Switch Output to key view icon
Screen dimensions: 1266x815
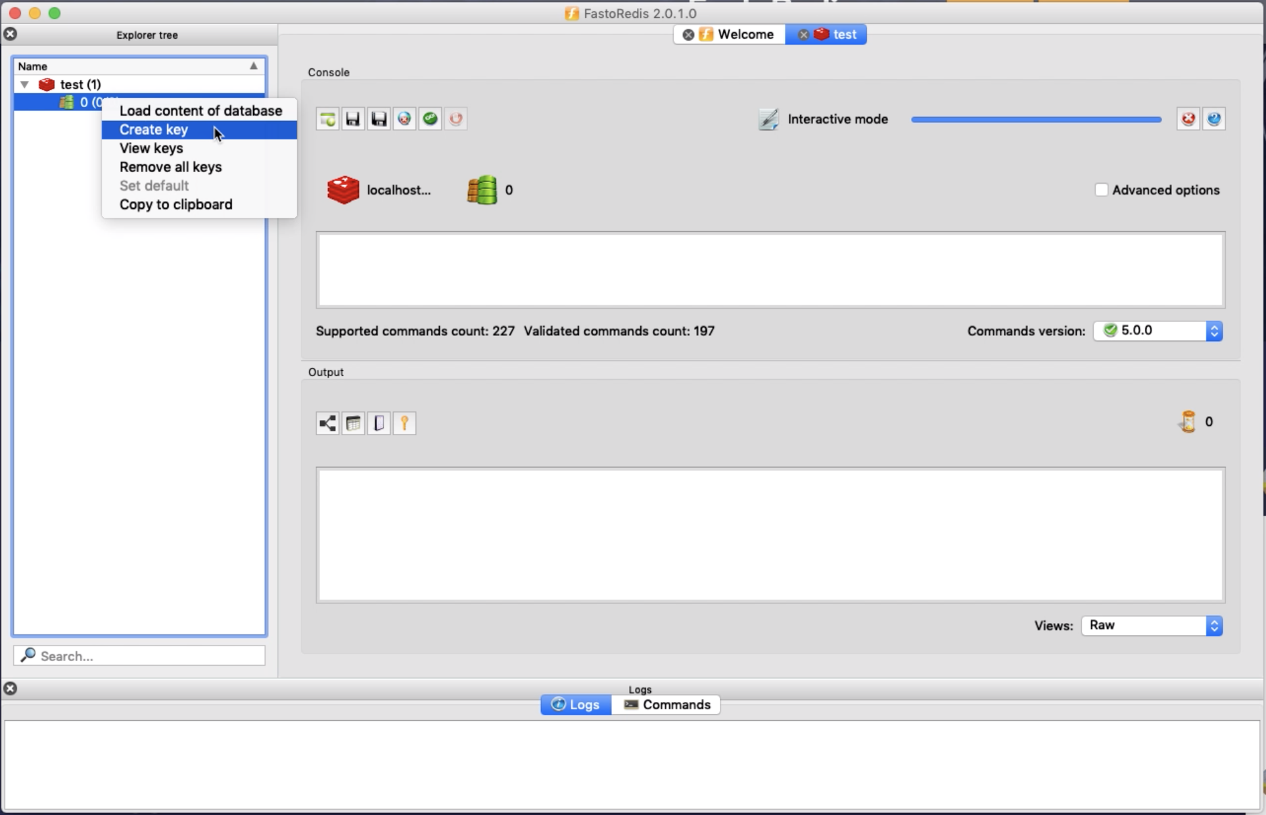[404, 423]
